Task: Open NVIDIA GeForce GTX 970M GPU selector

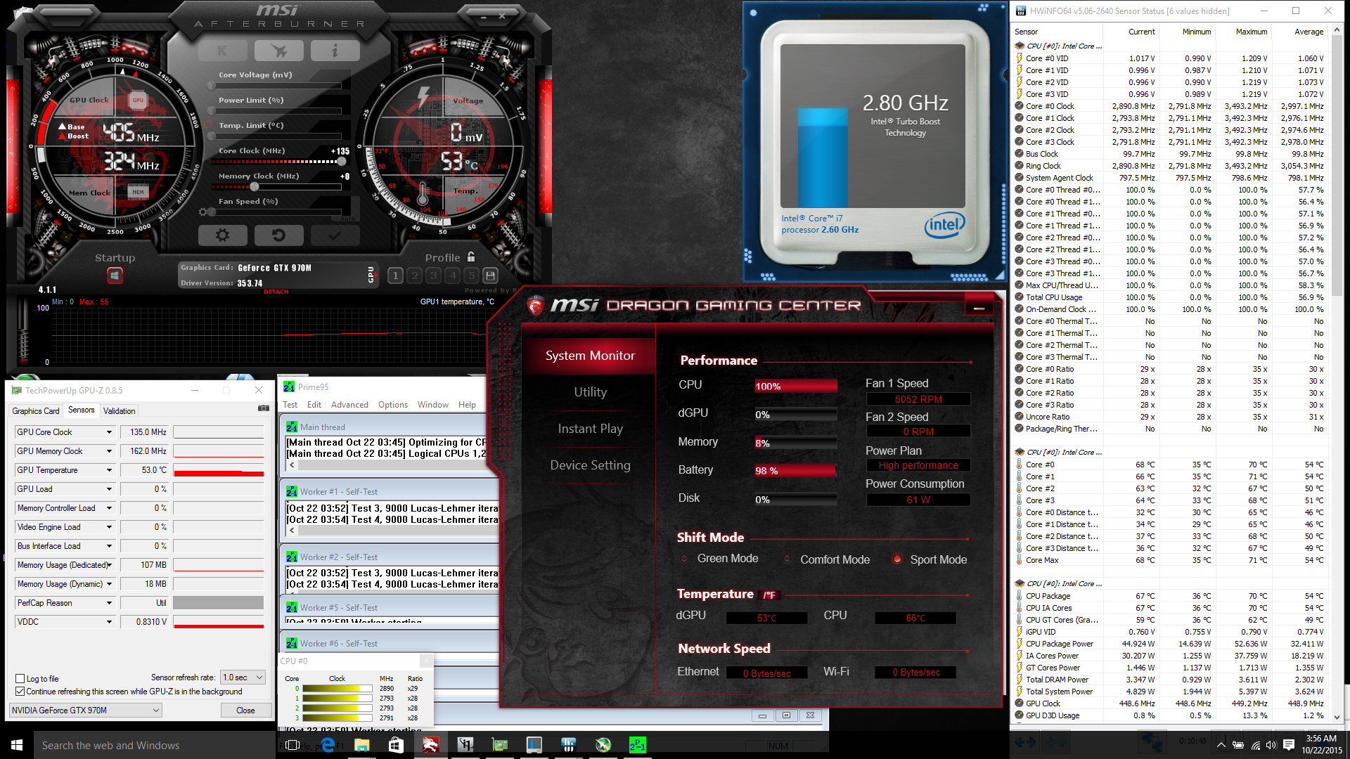Action: 86,711
